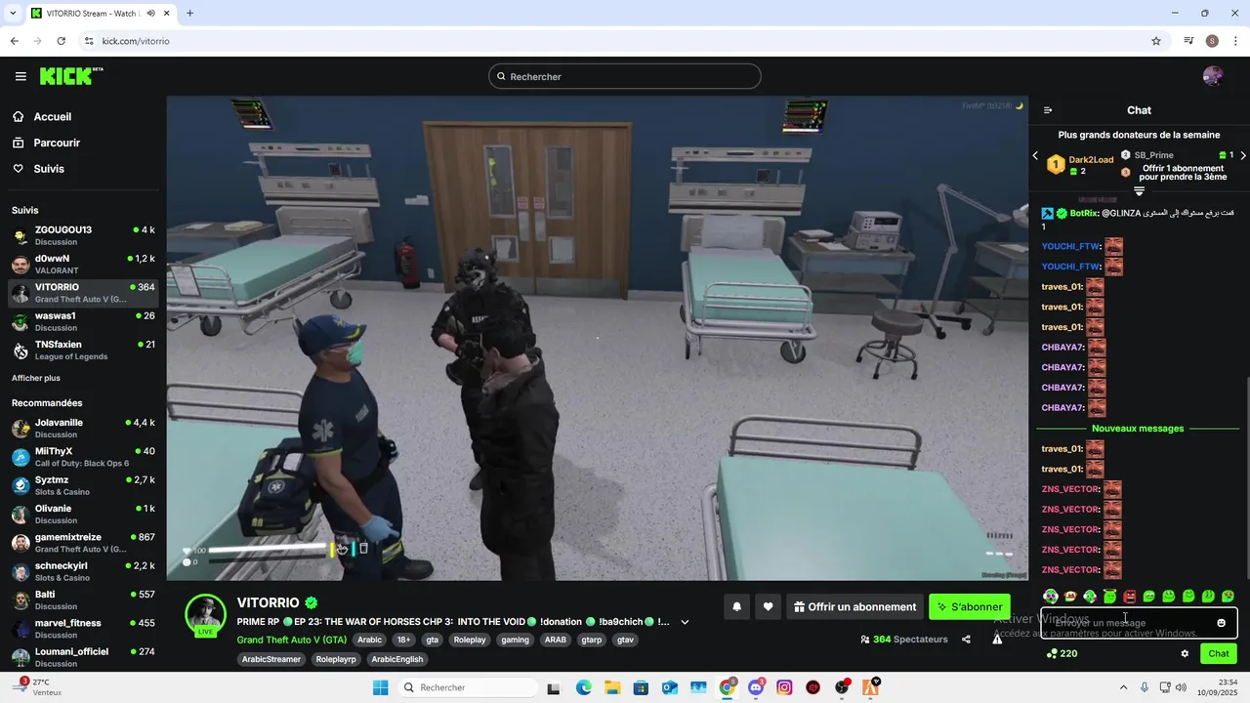This screenshot has height=703, width=1250.
Task: Go to next donor leaderboard arrow
Action: (1242, 156)
